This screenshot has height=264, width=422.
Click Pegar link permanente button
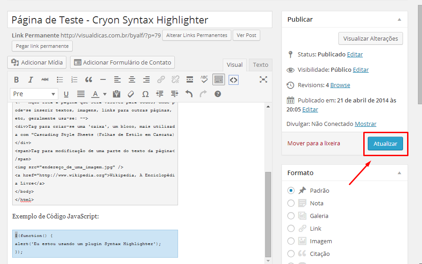pos(42,46)
